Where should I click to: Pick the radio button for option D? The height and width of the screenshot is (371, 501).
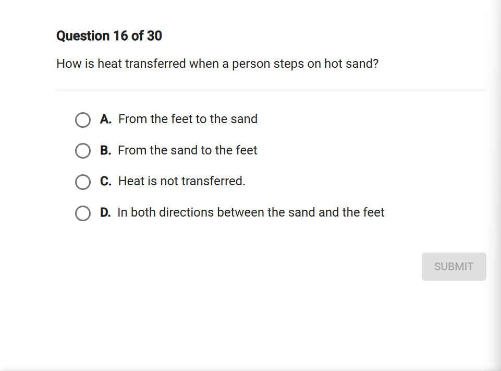tap(83, 213)
